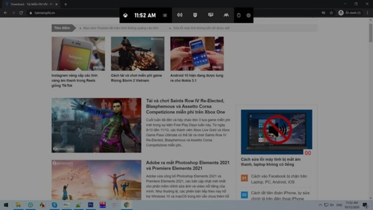This screenshot has height=210, width=373.
Task: Open the Mẹo xem Youtube headline link
Action: [121, 28]
